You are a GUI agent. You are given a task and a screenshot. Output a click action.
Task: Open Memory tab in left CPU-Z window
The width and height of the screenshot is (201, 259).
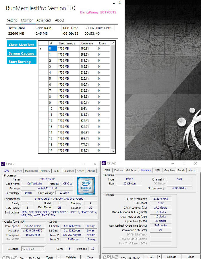pyautogui.click(x=45, y=171)
